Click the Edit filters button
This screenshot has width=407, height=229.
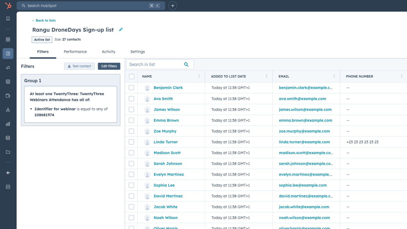coord(109,66)
